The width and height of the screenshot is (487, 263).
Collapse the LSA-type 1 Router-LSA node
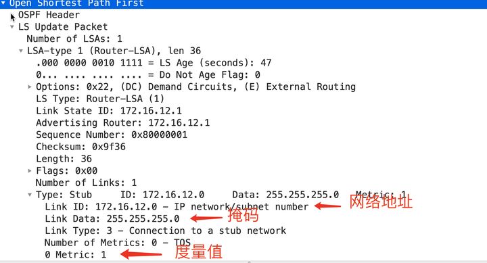21,51
